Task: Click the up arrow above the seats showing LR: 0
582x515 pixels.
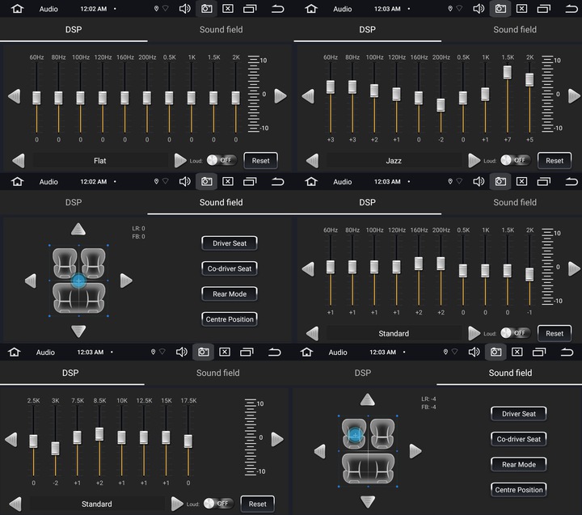Action: 78,229
